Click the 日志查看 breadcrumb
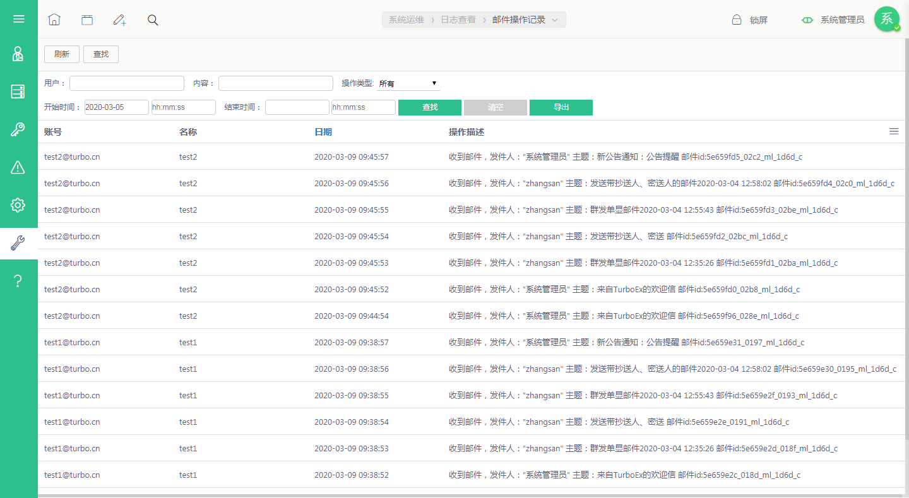Screen dimensions: 909x498 tap(458, 20)
